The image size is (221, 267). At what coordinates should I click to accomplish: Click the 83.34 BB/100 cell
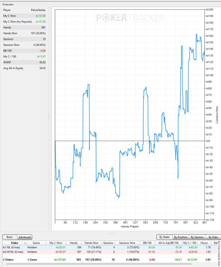pos(152,247)
